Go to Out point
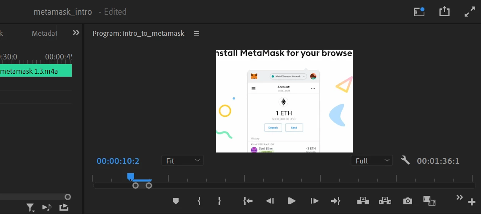Viewport: 481px width, 214px height. [335, 201]
